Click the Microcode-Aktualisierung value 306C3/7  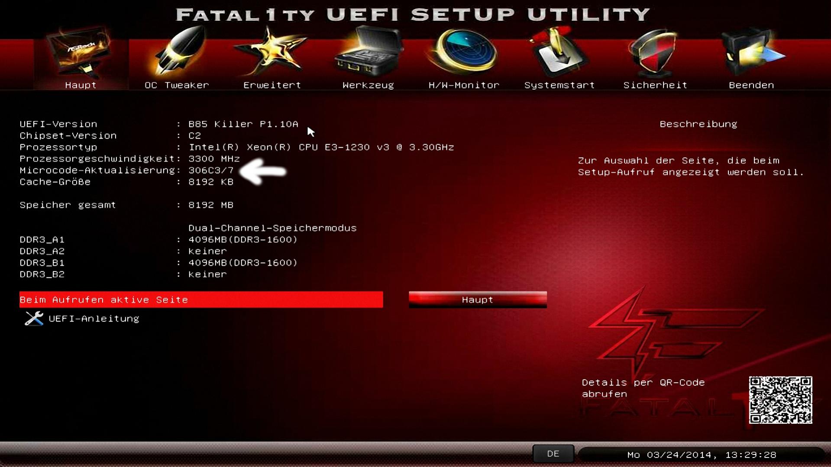211,171
